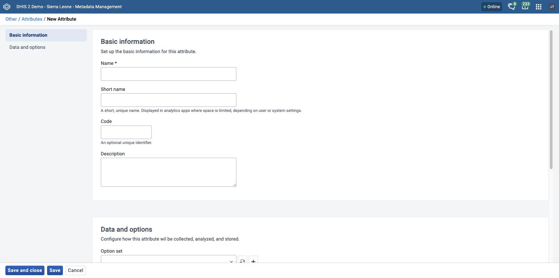559x278 pixels.
Task: Open the JT user profile avatar
Action: pos(552,7)
